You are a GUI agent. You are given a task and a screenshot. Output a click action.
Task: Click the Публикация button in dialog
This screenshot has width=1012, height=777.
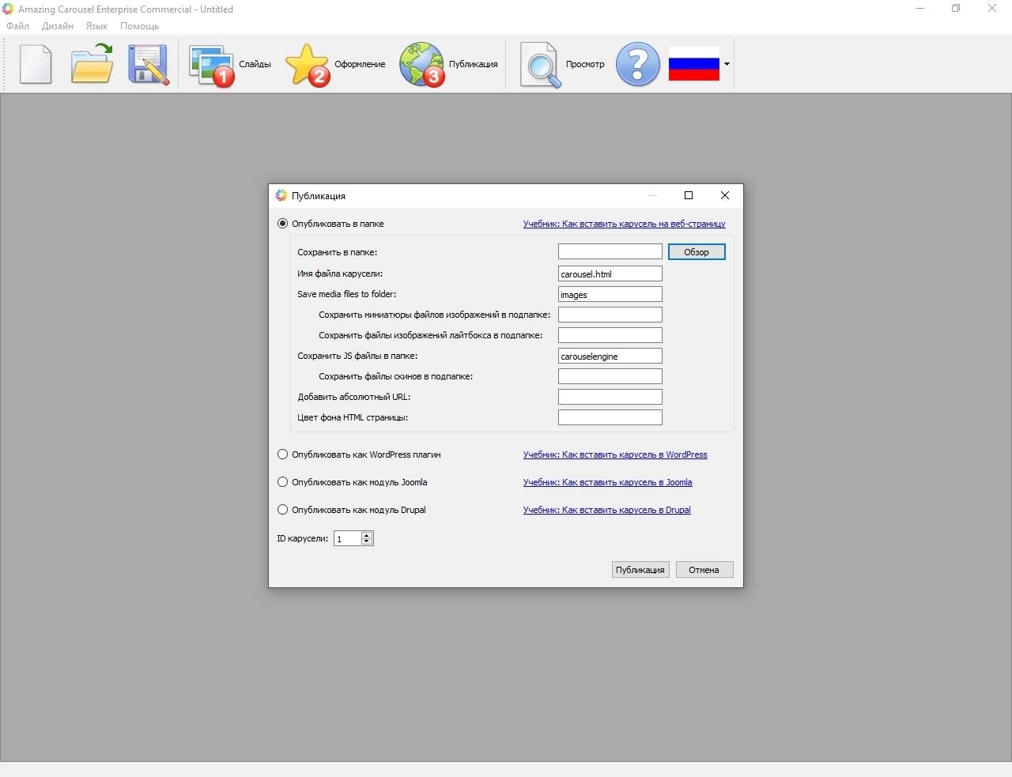pos(640,570)
